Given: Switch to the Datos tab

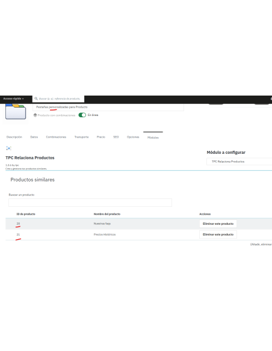Looking at the screenshot, I should point(34,137).
